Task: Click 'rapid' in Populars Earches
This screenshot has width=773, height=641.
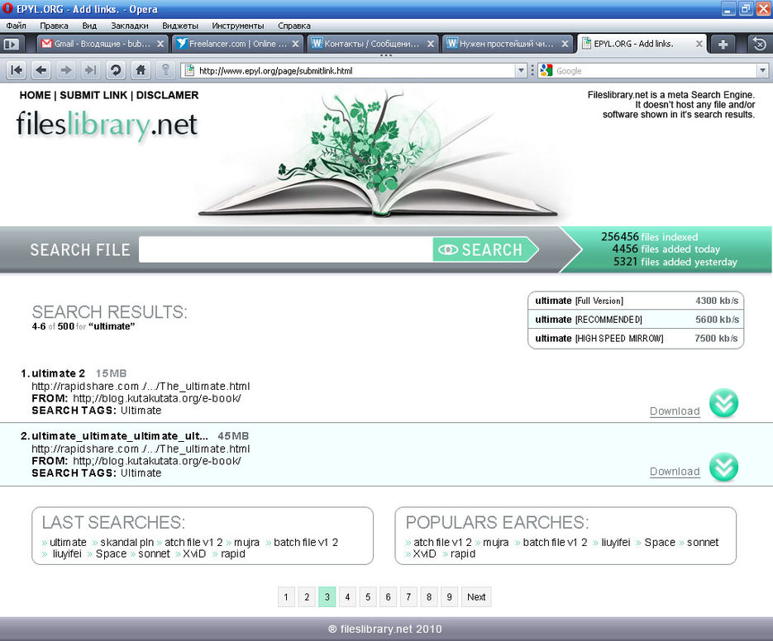Action: click(463, 553)
